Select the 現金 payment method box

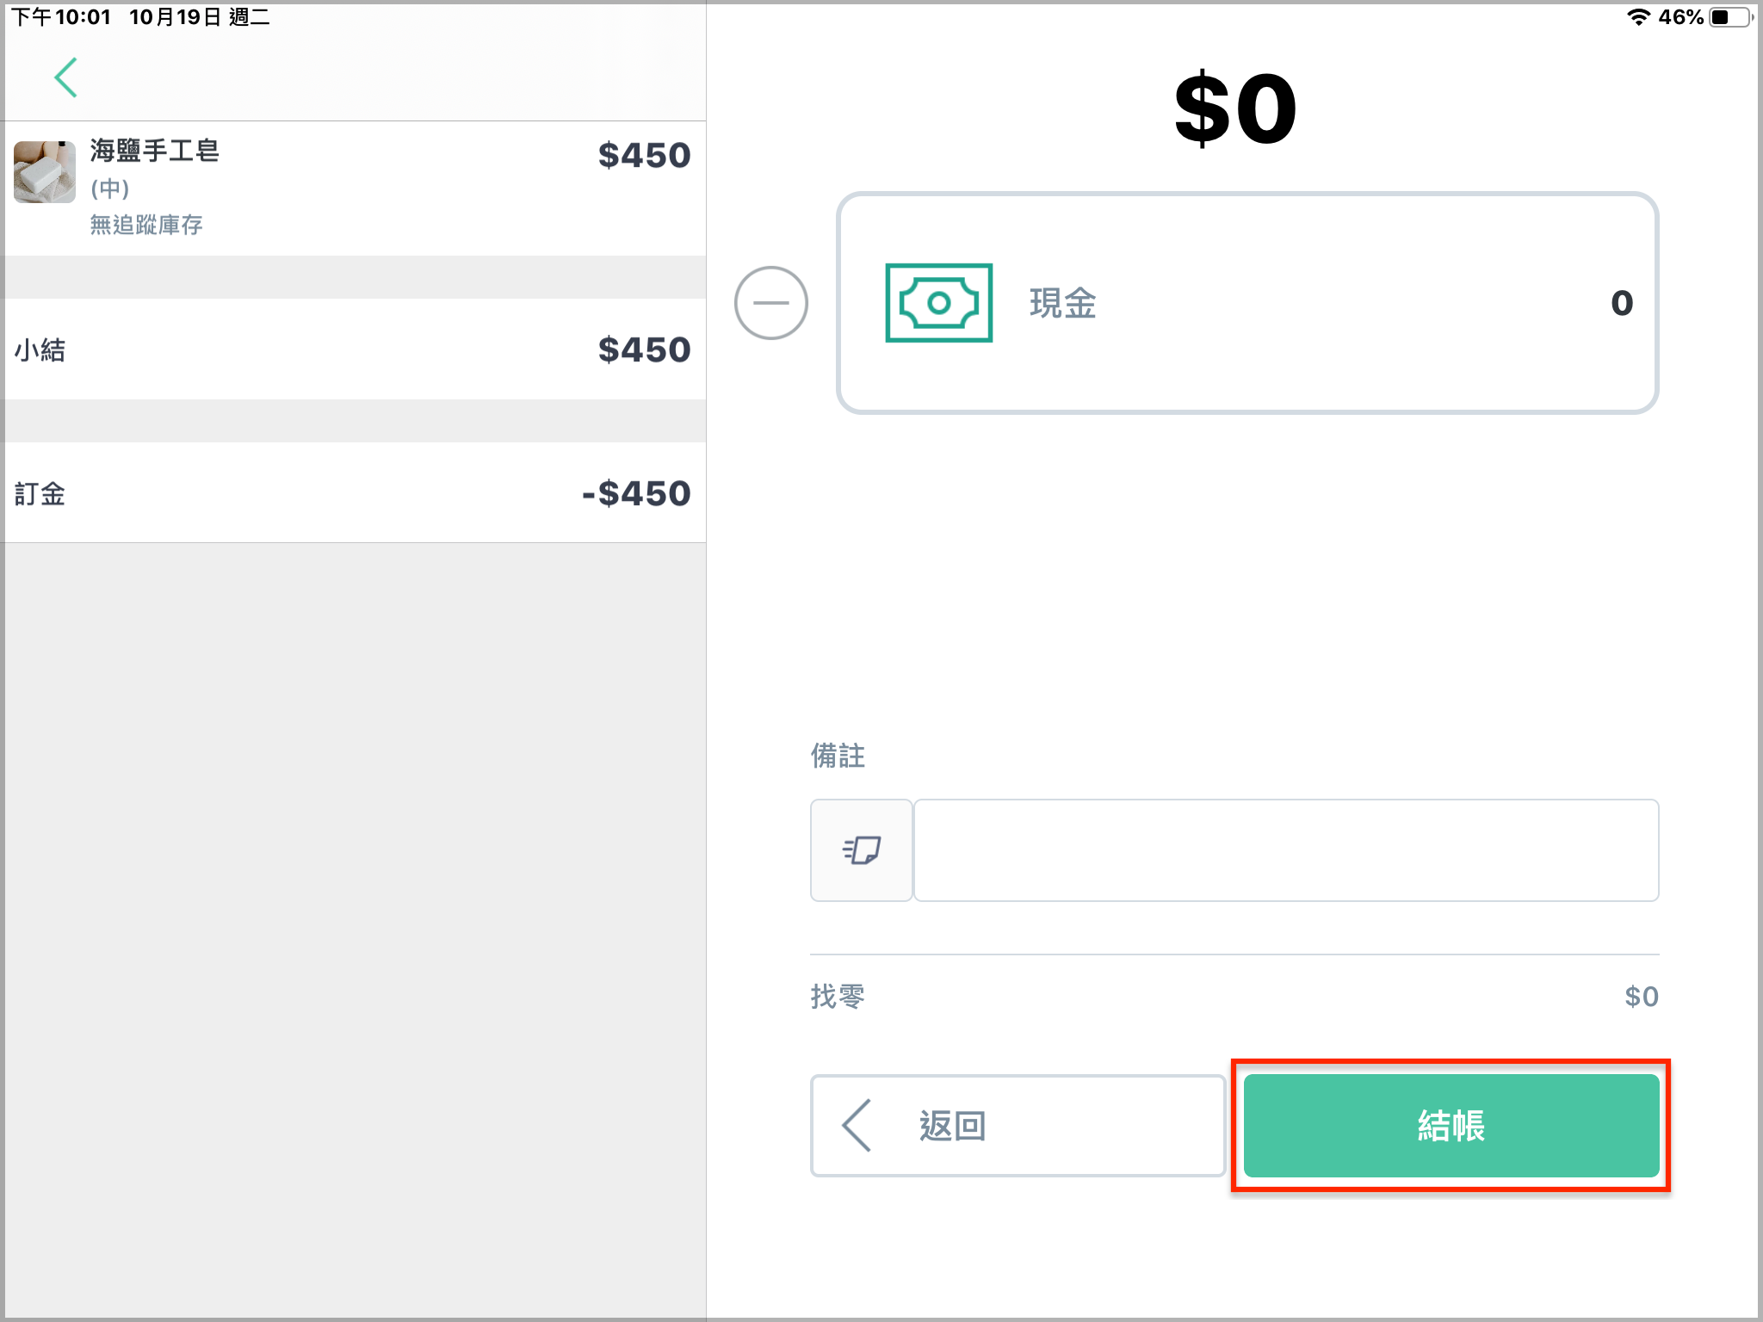(1247, 303)
